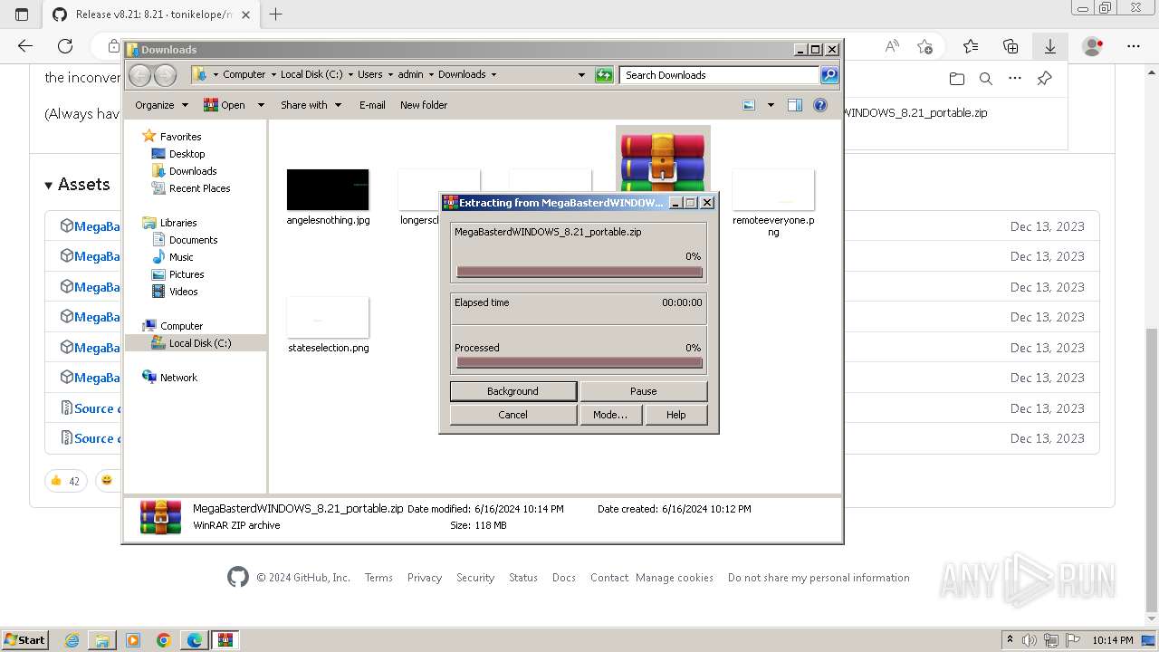Create a New folder in Downloads
This screenshot has width=1159, height=652.
(424, 105)
